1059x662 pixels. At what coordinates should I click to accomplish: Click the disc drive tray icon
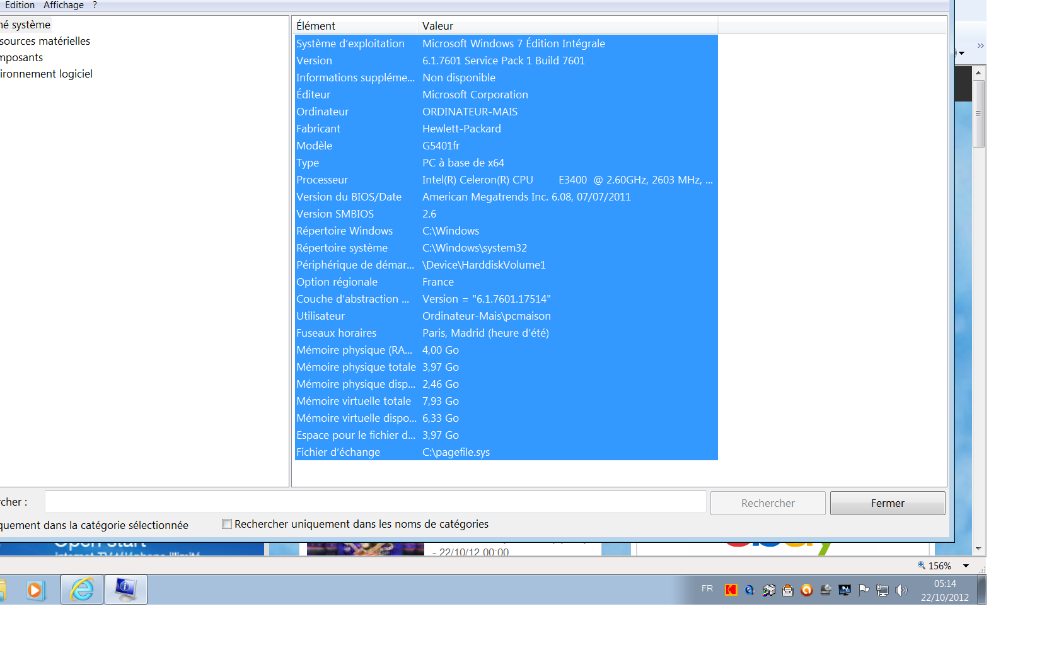[826, 590]
